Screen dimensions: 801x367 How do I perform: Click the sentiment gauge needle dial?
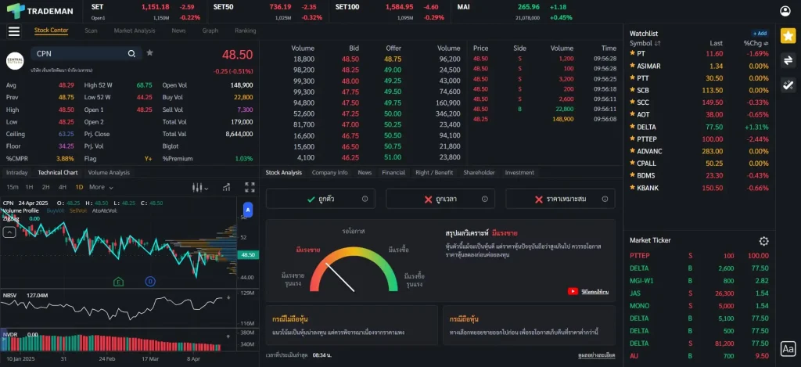(x=354, y=269)
